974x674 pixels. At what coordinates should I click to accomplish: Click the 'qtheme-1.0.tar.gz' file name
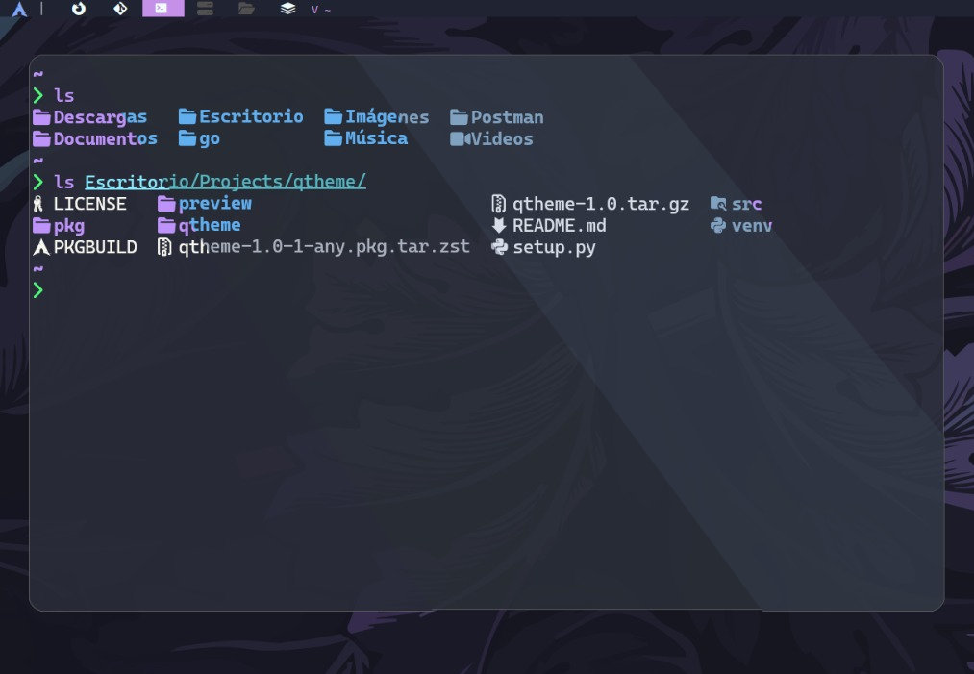(x=601, y=204)
